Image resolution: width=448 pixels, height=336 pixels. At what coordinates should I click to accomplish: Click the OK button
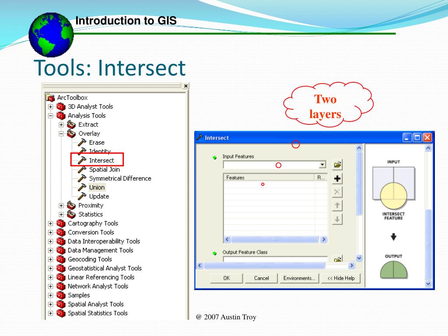click(227, 278)
